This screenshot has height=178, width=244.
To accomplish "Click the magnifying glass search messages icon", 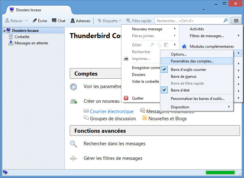I will pyautogui.click(x=73, y=144).
